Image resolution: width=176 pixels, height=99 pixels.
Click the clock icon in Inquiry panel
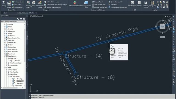click(x=164, y=7)
